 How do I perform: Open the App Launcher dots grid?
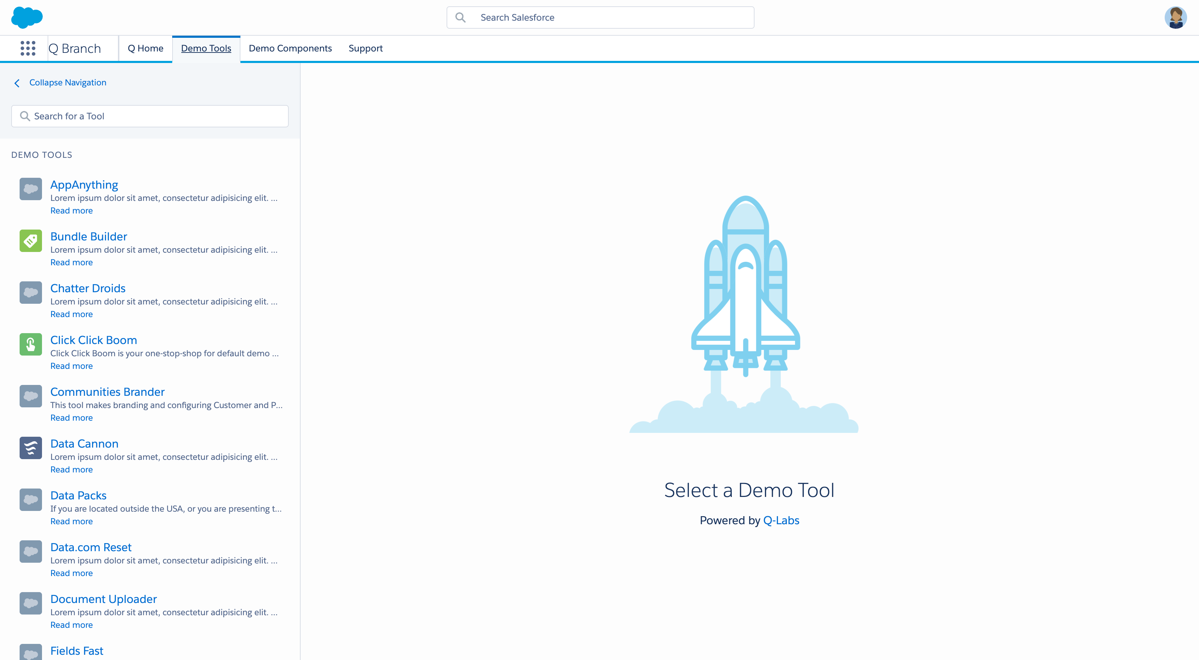click(x=28, y=48)
